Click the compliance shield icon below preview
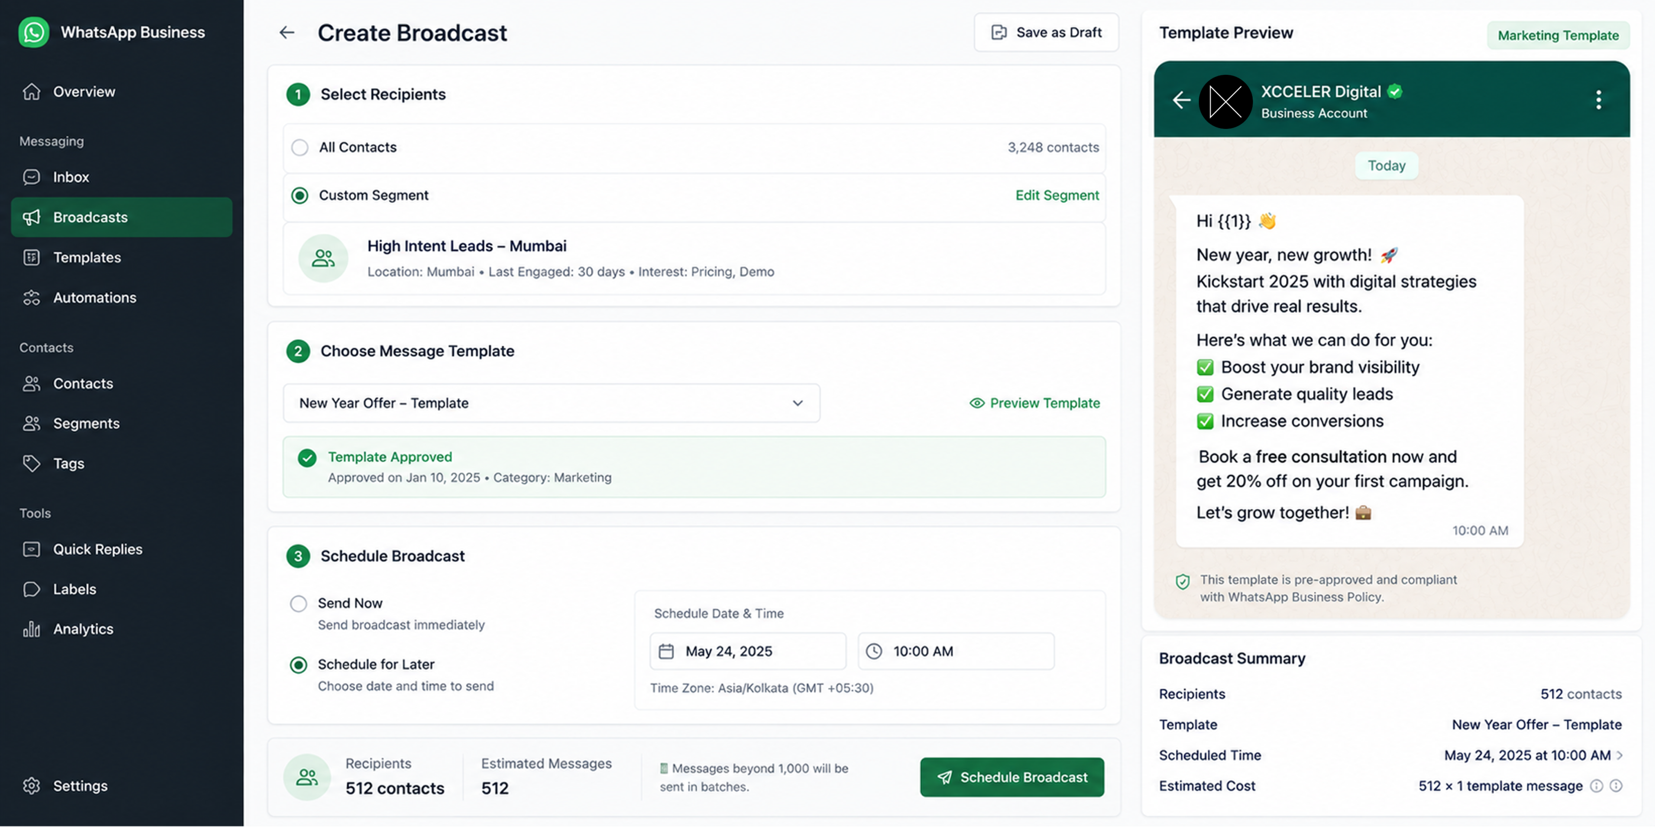Screen dimensions: 1655x827 (x=1183, y=582)
